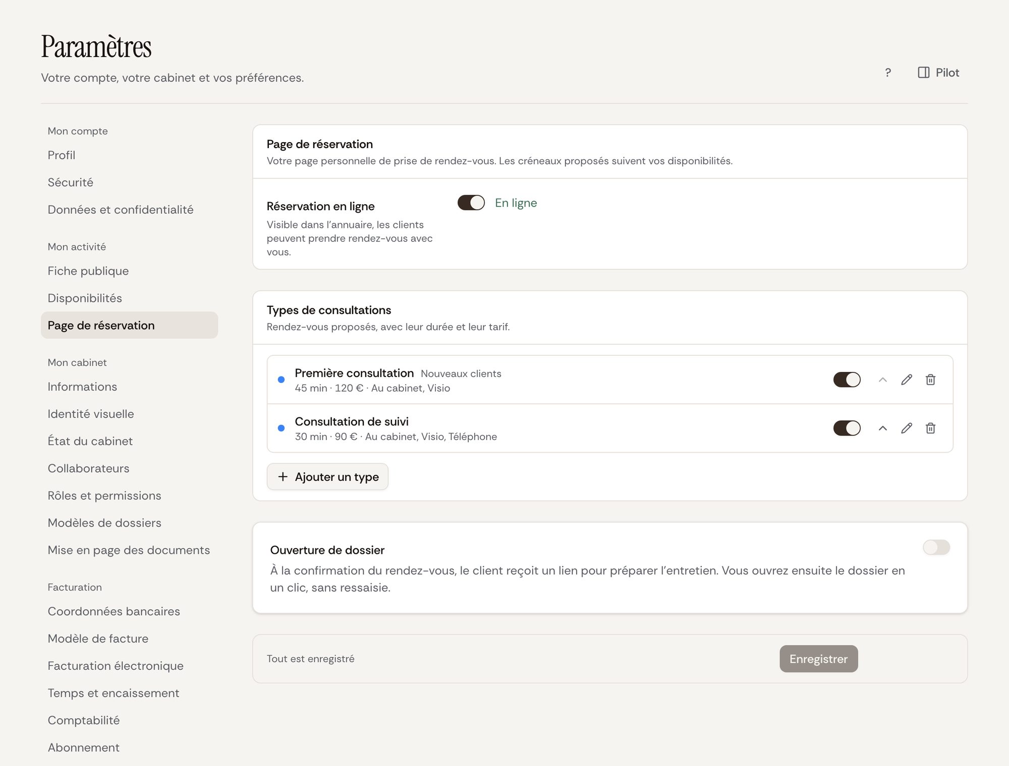Open Collaborateurs settings
The width and height of the screenshot is (1009, 766).
130,469
